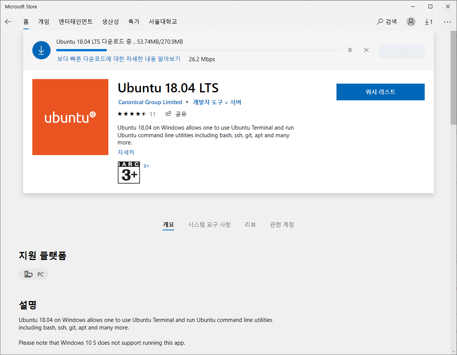
Task: Click the disabled 시작 button
Action: pyautogui.click(x=402, y=51)
